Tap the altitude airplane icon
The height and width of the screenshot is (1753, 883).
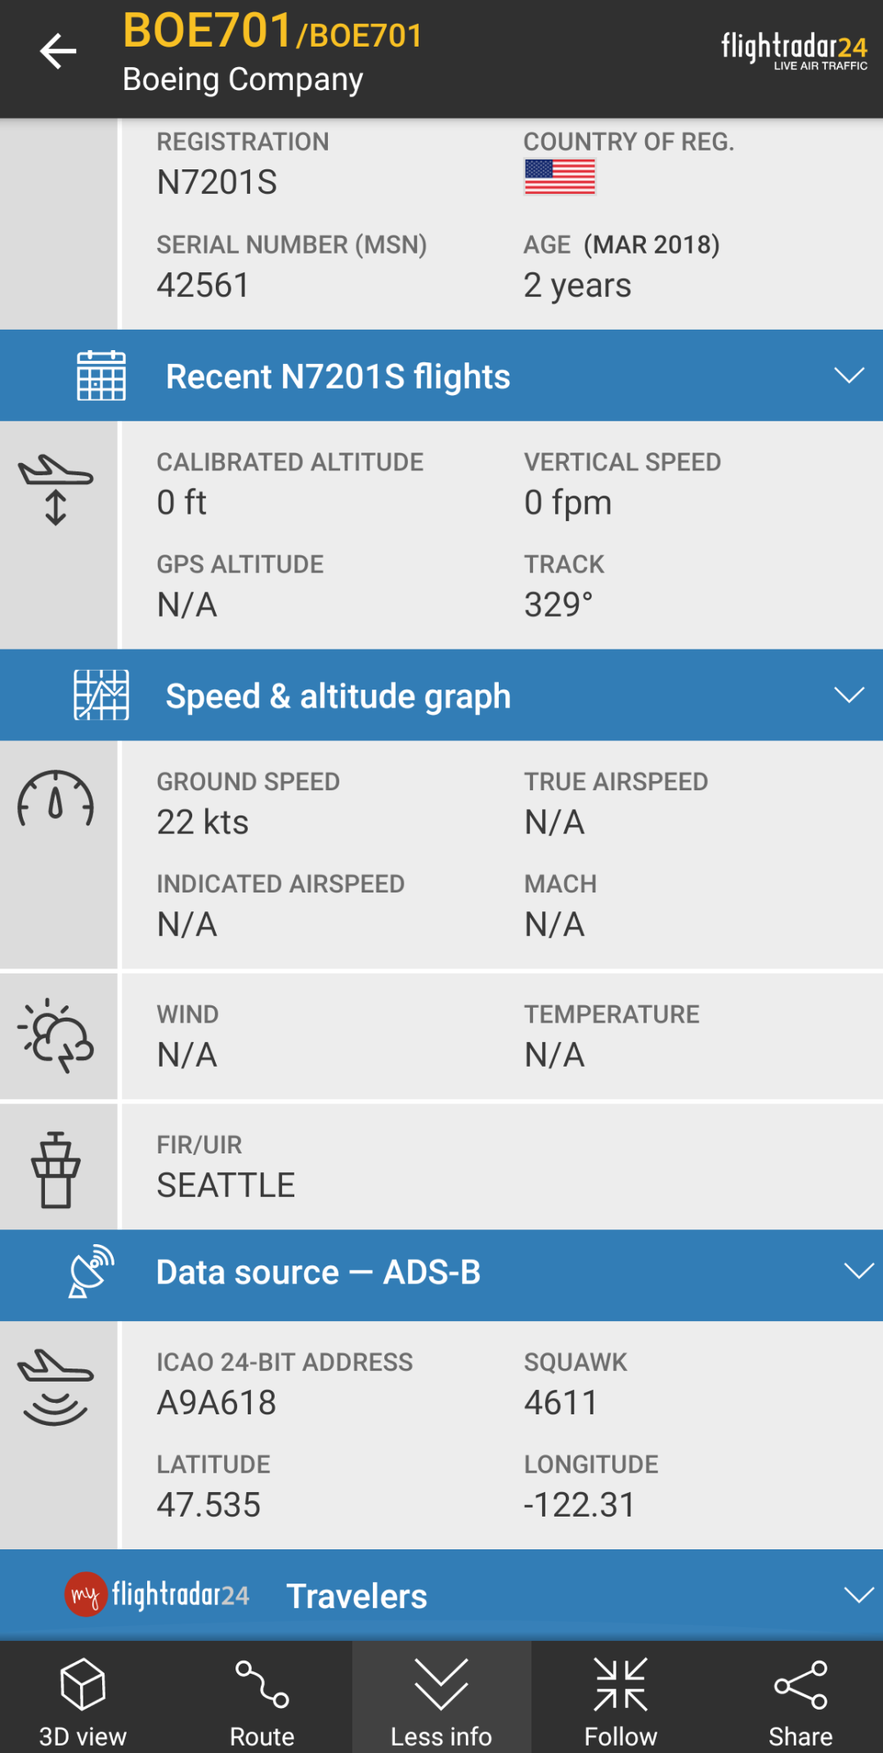coord(56,489)
